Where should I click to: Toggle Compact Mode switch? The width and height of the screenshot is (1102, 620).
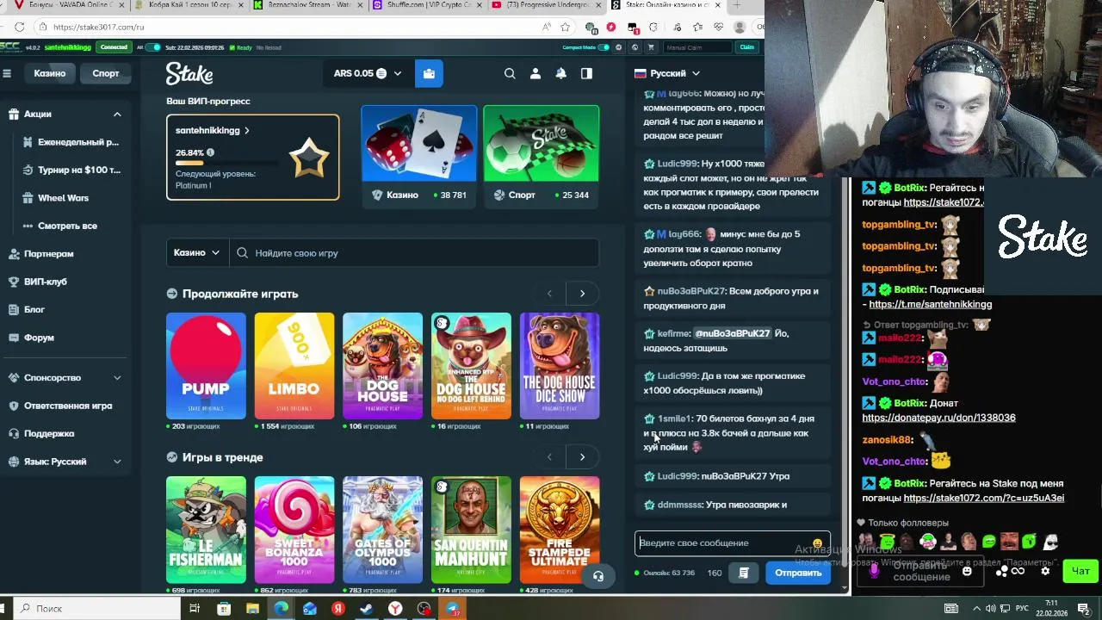604,47
